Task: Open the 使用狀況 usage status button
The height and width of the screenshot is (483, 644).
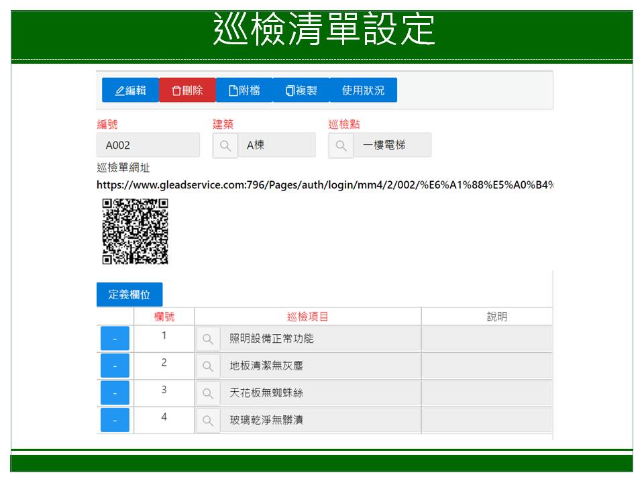Action: tap(363, 90)
